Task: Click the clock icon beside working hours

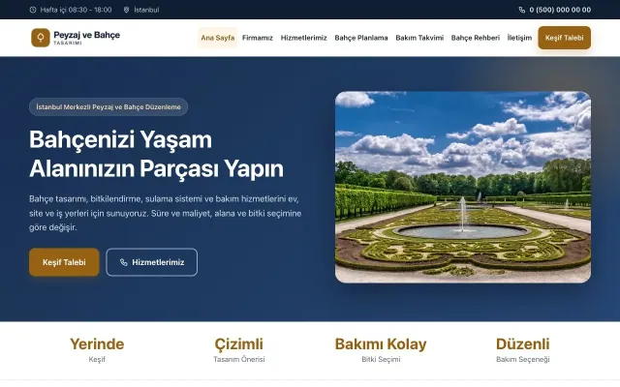Action: [33, 10]
